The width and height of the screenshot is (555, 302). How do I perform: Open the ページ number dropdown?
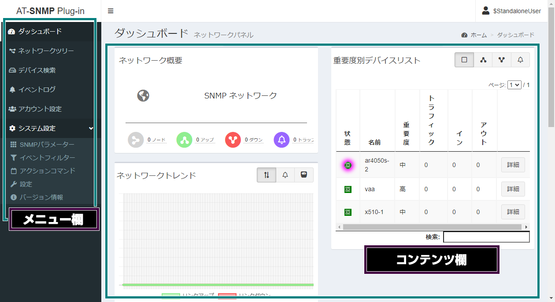coord(514,85)
